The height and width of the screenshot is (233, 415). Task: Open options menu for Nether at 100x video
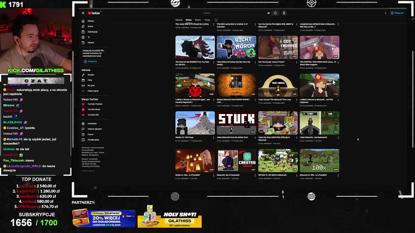coord(214,175)
